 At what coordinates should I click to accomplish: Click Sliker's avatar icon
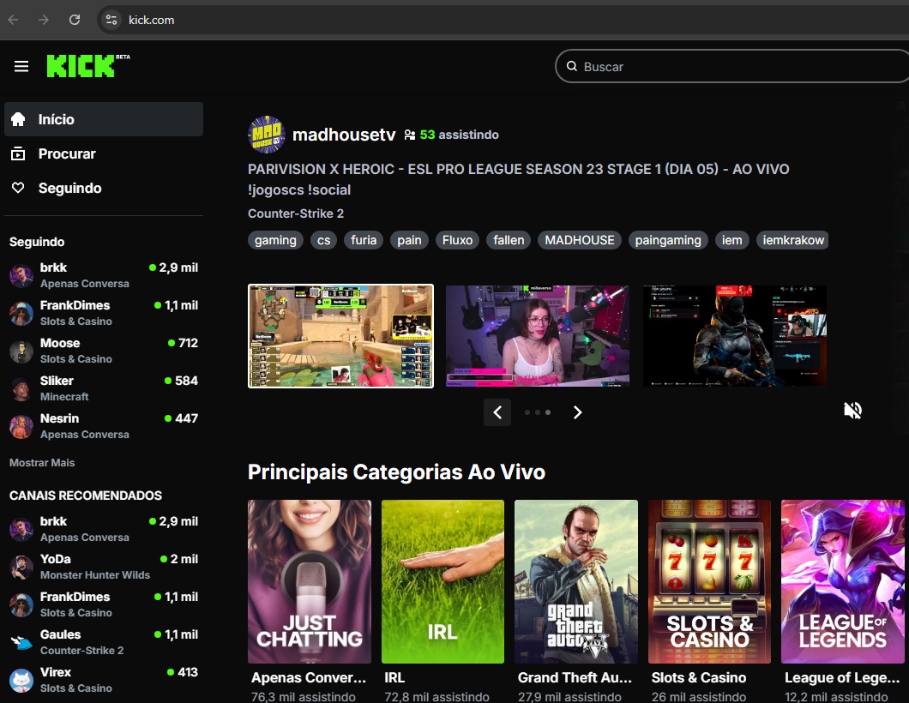click(21, 389)
